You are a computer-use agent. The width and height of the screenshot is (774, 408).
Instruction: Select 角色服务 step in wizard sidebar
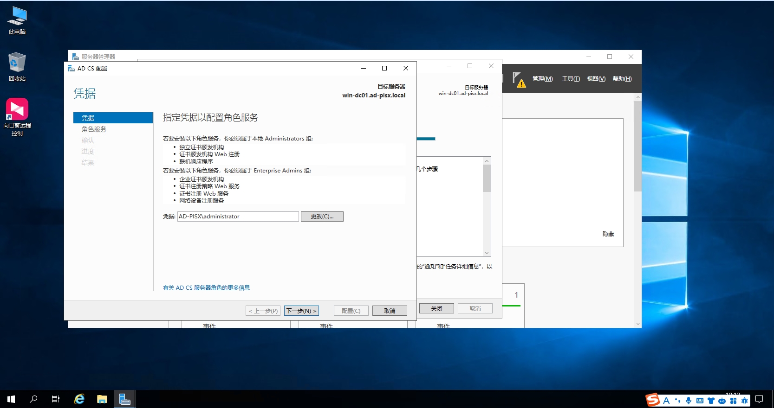coord(94,129)
